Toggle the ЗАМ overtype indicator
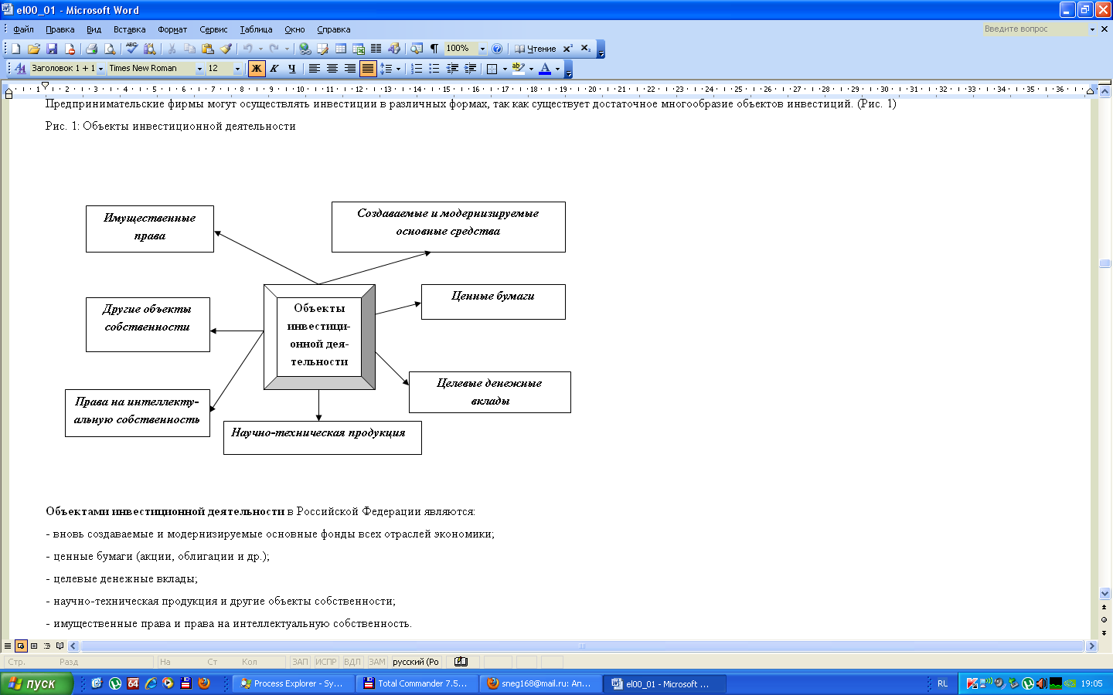 tap(377, 662)
